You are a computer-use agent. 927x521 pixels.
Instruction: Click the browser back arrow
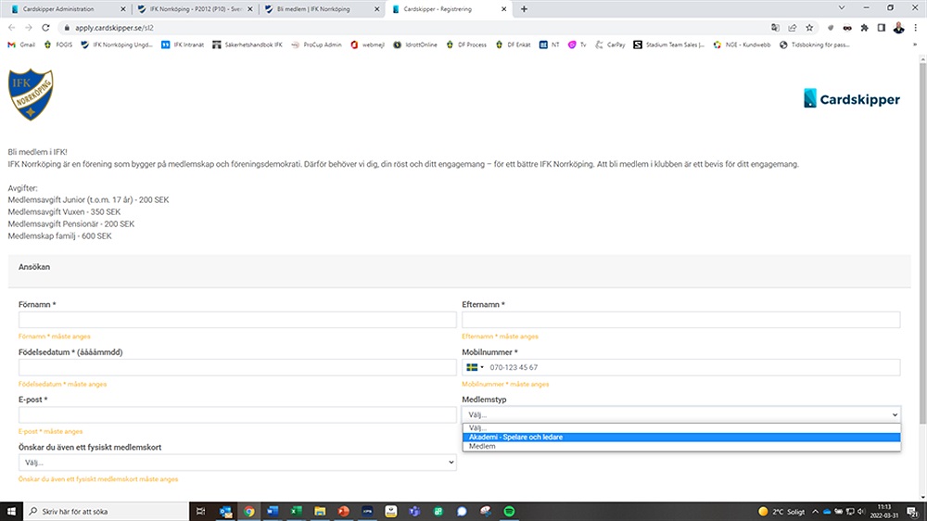coord(12,28)
